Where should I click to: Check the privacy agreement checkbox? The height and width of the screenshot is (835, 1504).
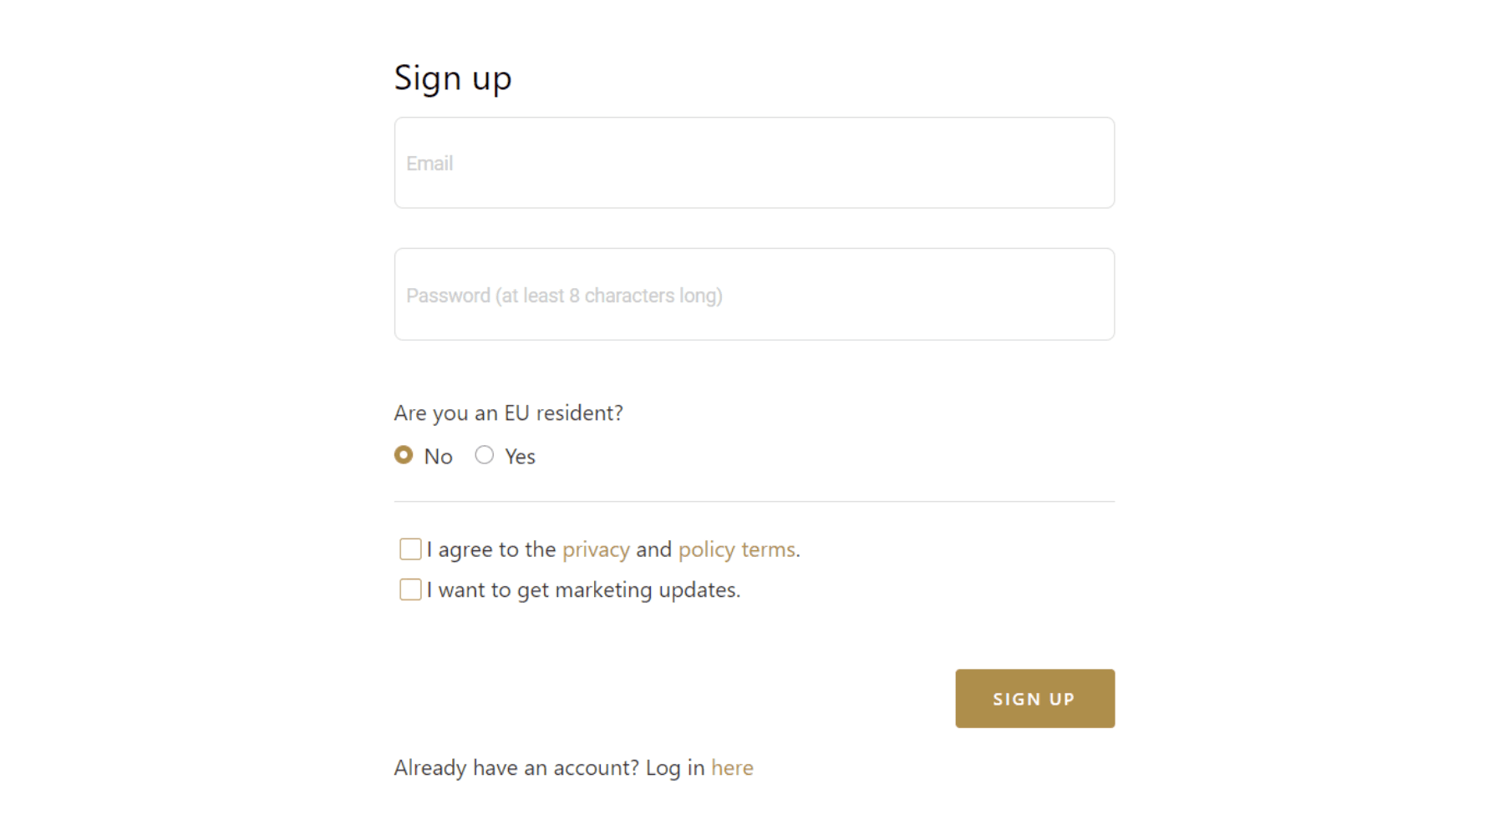(410, 549)
